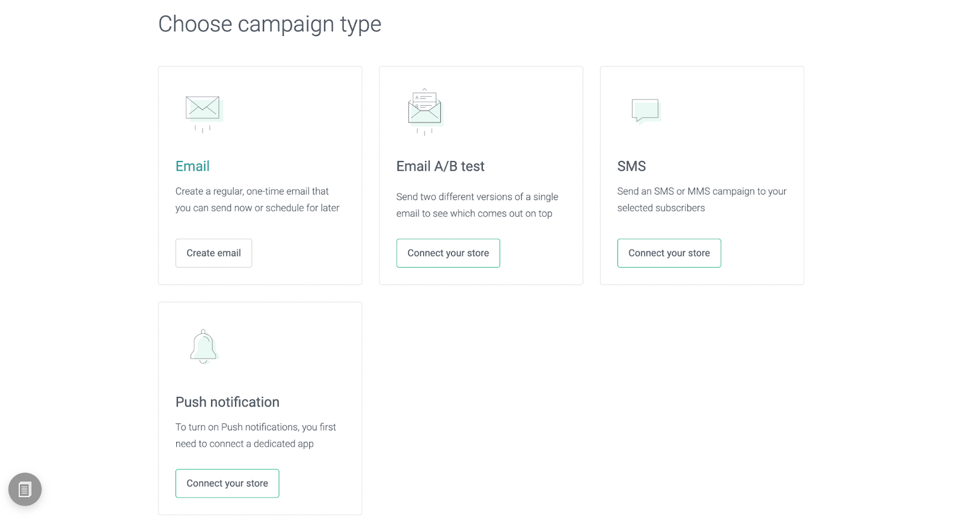Connect your store for Push notification

click(227, 483)
